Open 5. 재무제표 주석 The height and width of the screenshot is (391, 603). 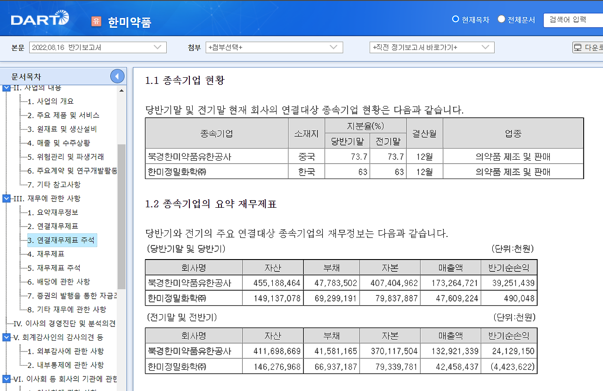point(54,268)
